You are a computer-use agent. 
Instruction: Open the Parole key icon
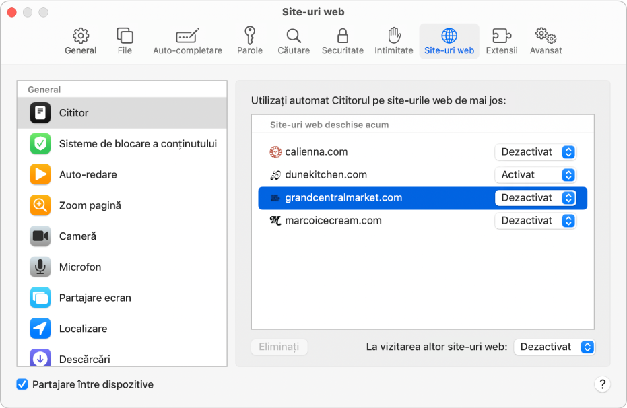(x=250, y=35)
